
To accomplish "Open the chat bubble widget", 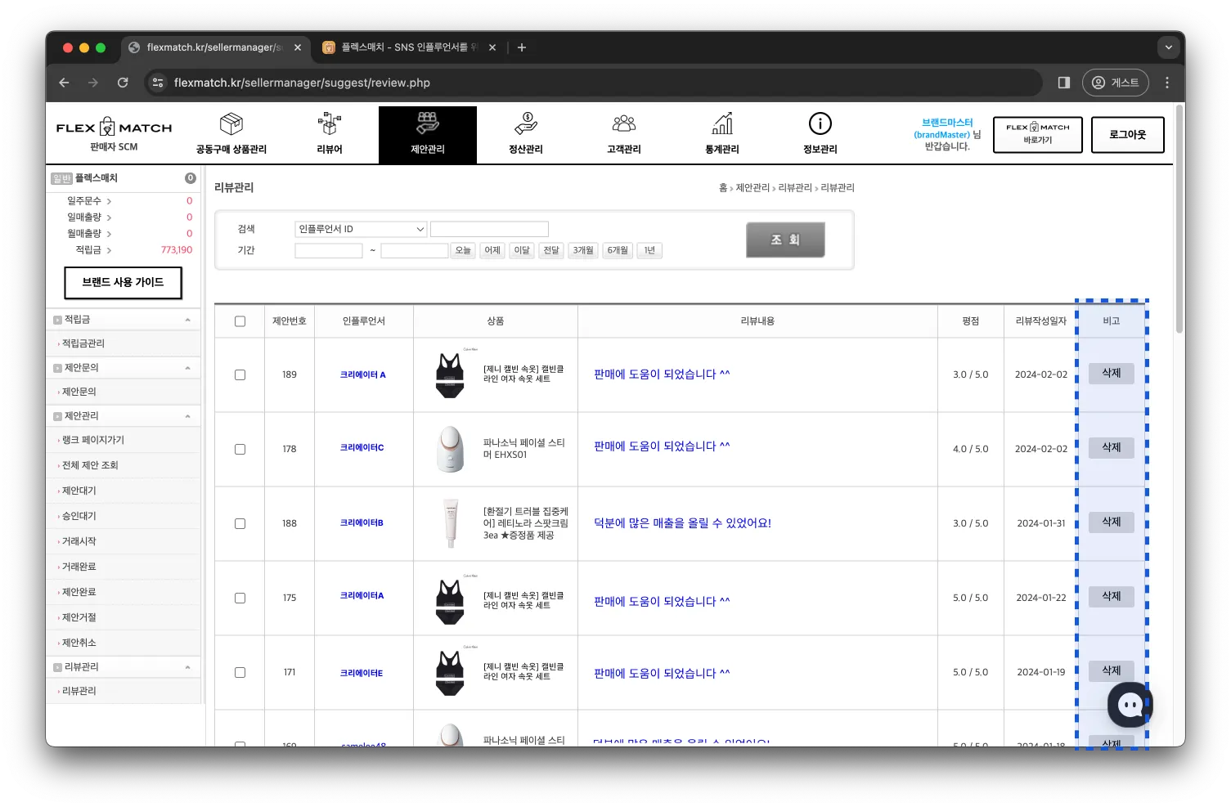I will pyautogui.click(x=1130, y=705).
